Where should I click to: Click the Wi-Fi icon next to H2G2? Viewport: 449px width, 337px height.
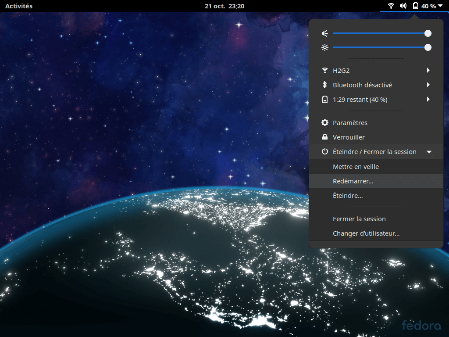325,71
